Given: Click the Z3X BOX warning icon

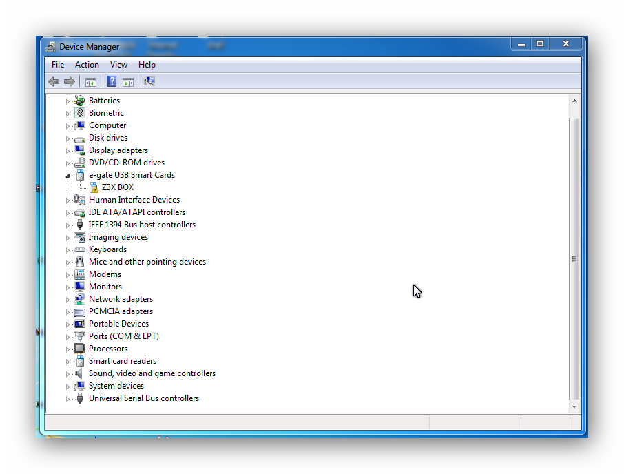Looking at the screenshot, I should 94,187.
